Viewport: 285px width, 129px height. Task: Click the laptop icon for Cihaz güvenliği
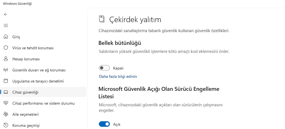point(6,92)
